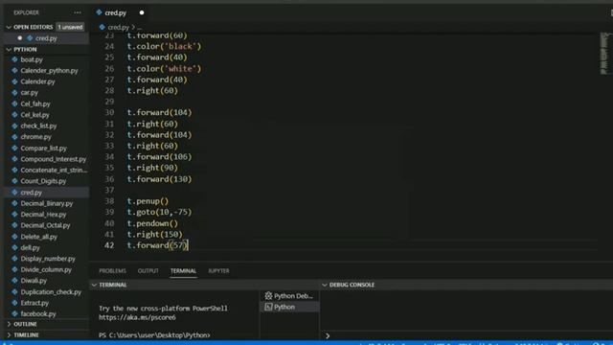Open Extract.py file
Image resolution: width=613 pixels, height=345 pixels.
[34, 303]
